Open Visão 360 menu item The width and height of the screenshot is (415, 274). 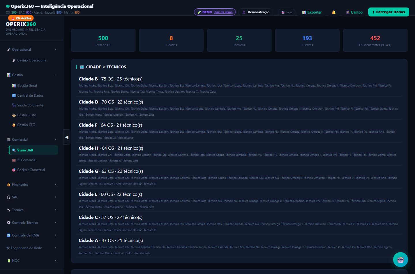click(33, 150)
